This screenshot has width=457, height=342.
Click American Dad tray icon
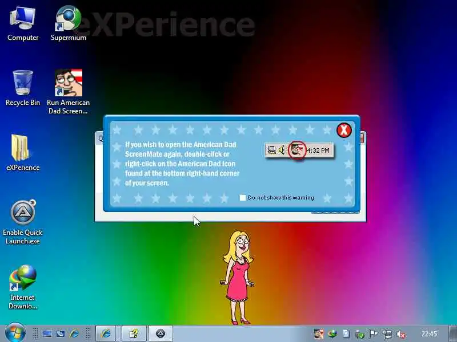tap(319, 334)
